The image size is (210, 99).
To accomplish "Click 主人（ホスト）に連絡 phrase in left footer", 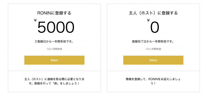I will click(x=37, y=79).
